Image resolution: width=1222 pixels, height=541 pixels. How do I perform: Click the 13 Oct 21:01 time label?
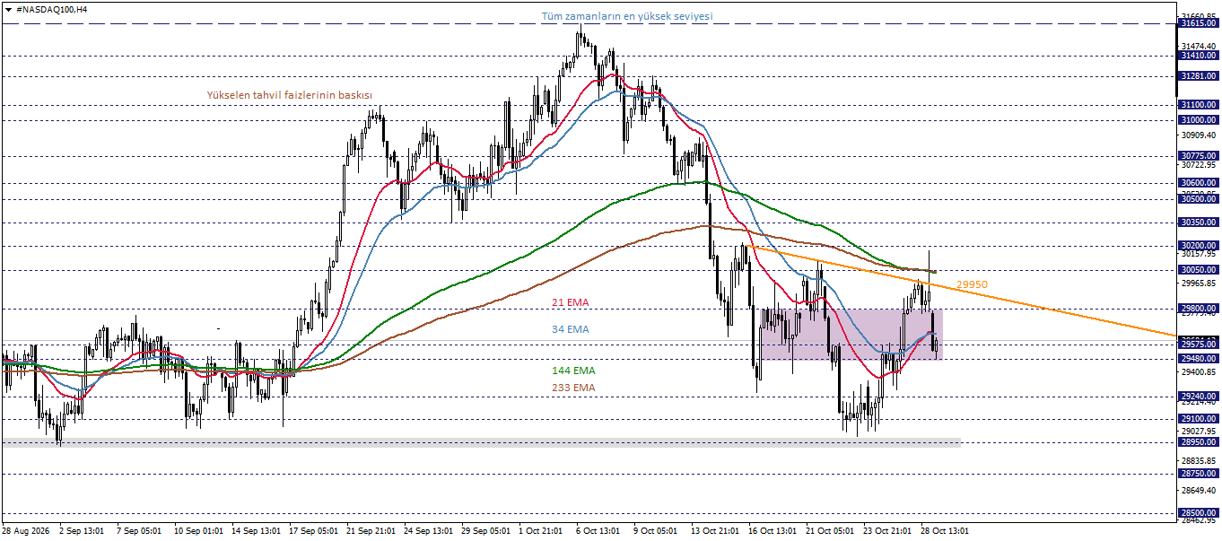pyautogui.click(x=715, y=530)
